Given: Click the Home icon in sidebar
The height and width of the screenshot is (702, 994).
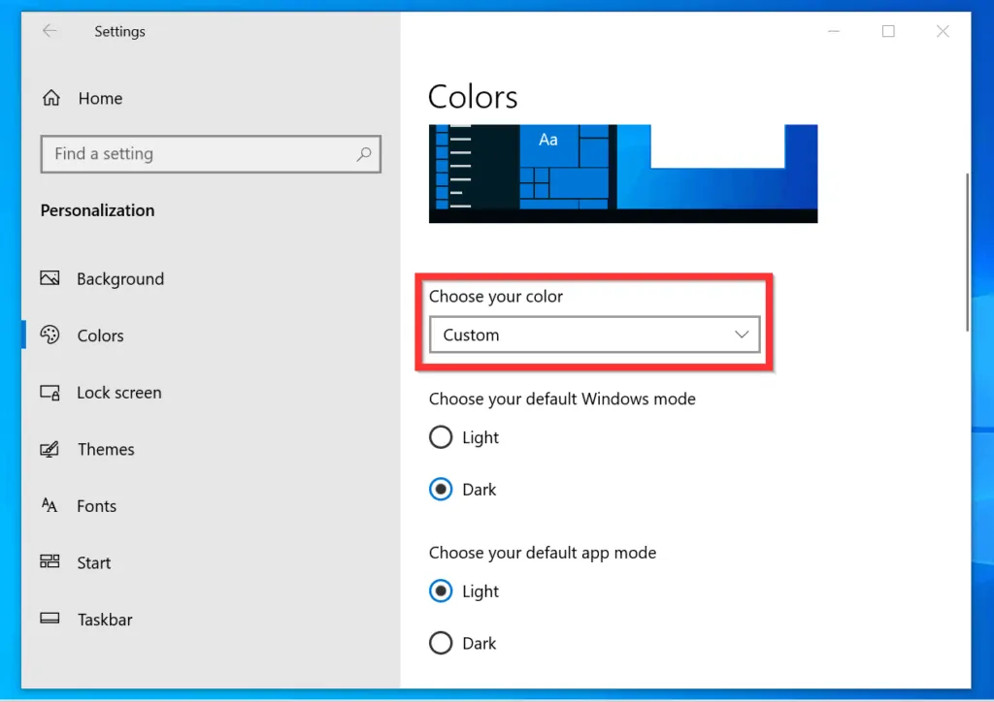Looking at the screenshot, I should 51,98.
